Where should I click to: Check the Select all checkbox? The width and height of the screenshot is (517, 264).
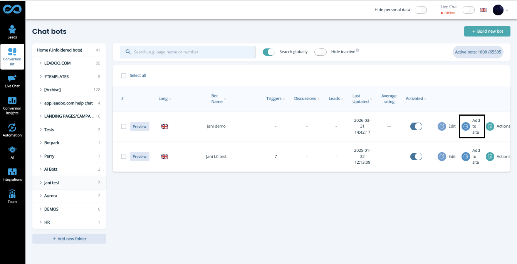(124, 76)
